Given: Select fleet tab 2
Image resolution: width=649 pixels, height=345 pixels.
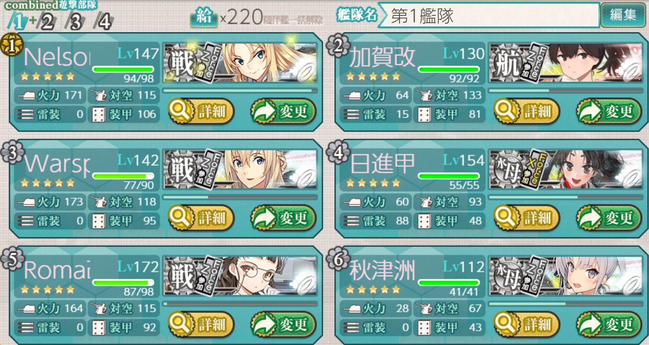Looking at the screenshot, I should pyautogui.click(x=47, y=22).
